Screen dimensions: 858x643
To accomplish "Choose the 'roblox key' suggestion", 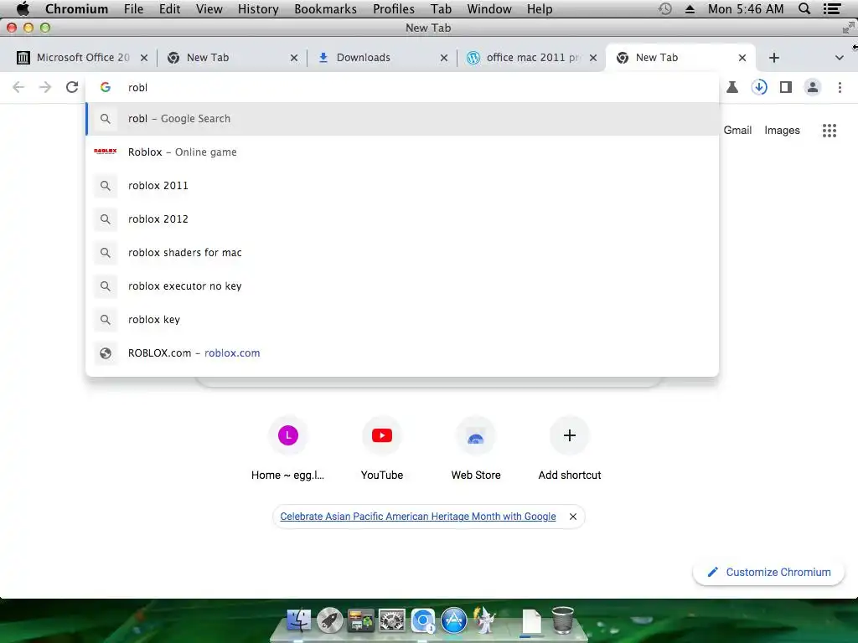I will 402,319.
